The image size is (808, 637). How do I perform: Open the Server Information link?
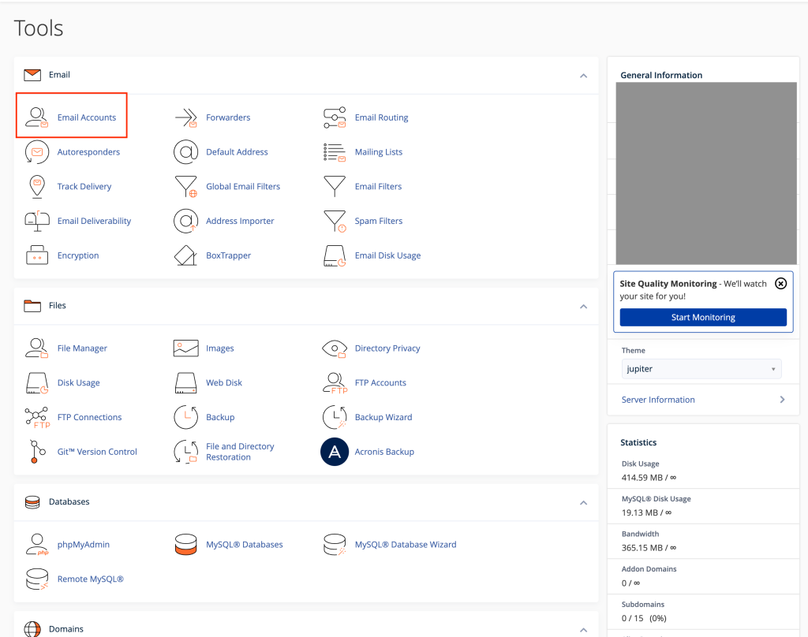pos(658,400)
